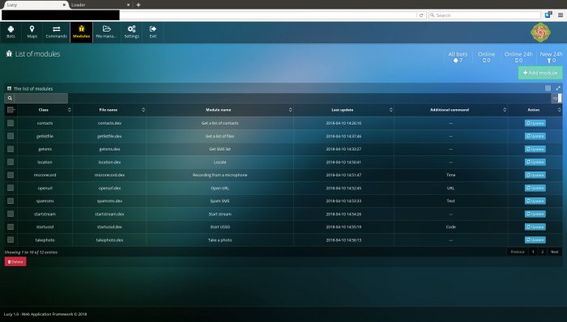Open a new browser tab

(x=139, y=5)
